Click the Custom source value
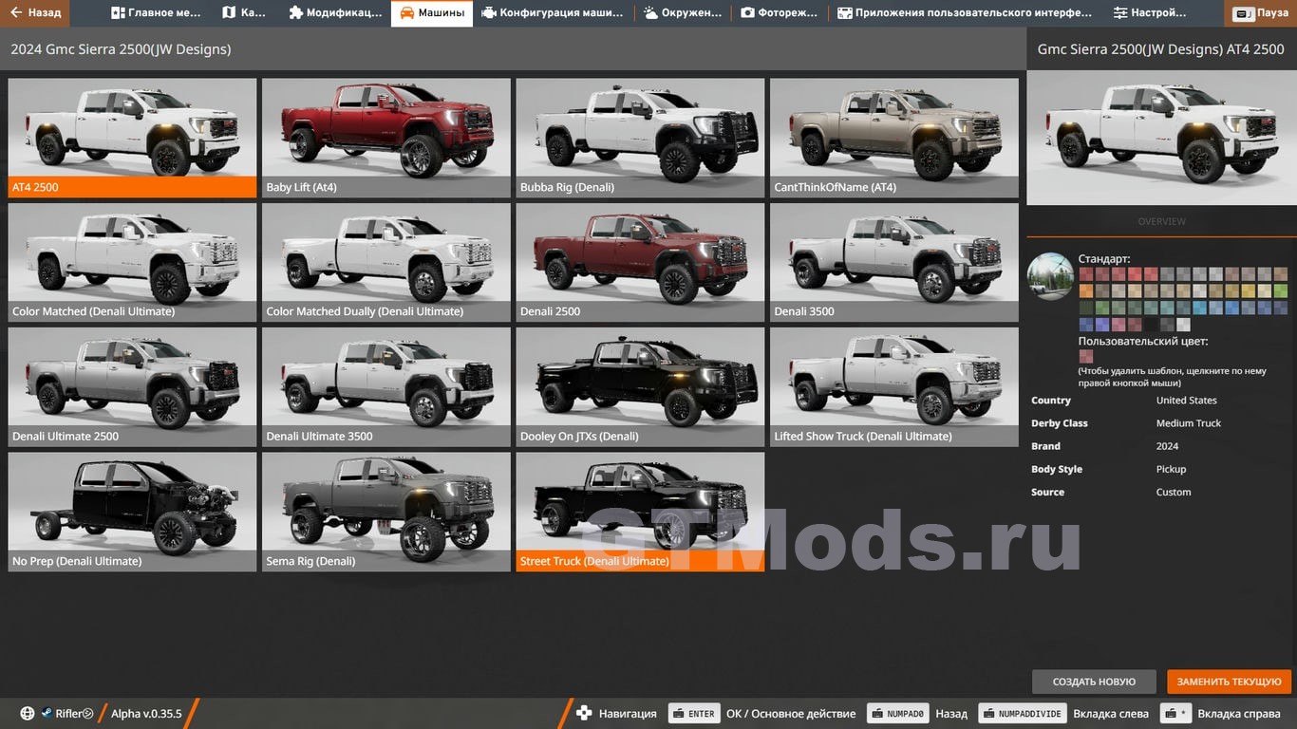 [1174, 492]
